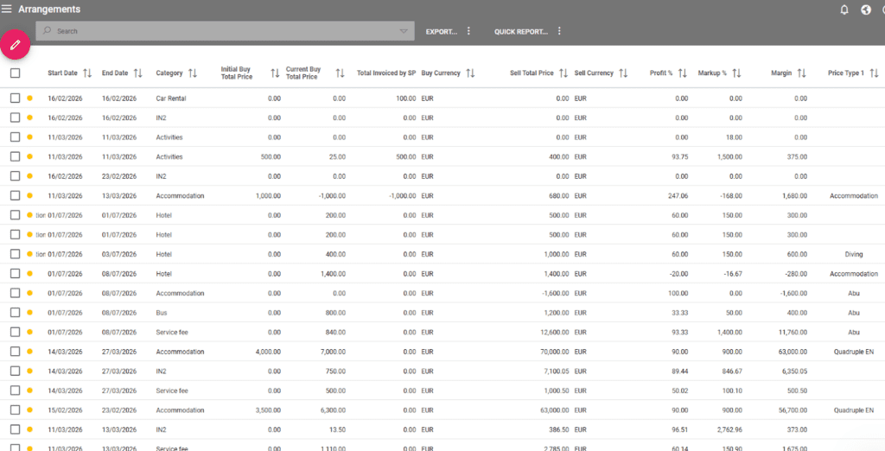Toggle the select-all header checkbox
This screenshot has height=451, width=885.
tap(16, 73)
